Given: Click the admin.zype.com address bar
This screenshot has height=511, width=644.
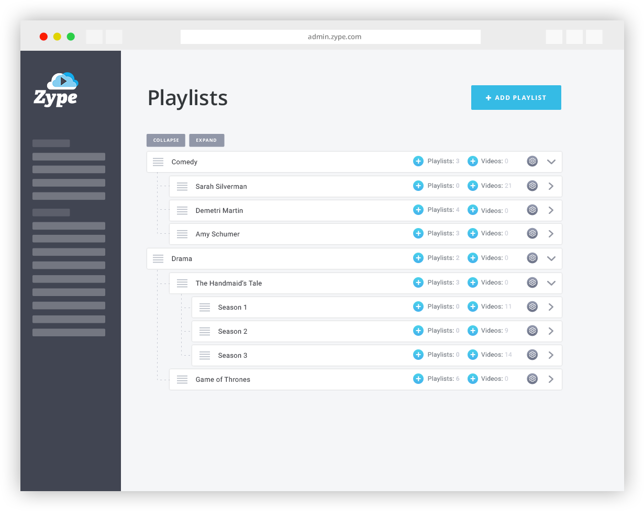Looking at the screenshot, I should click(330, 37).
